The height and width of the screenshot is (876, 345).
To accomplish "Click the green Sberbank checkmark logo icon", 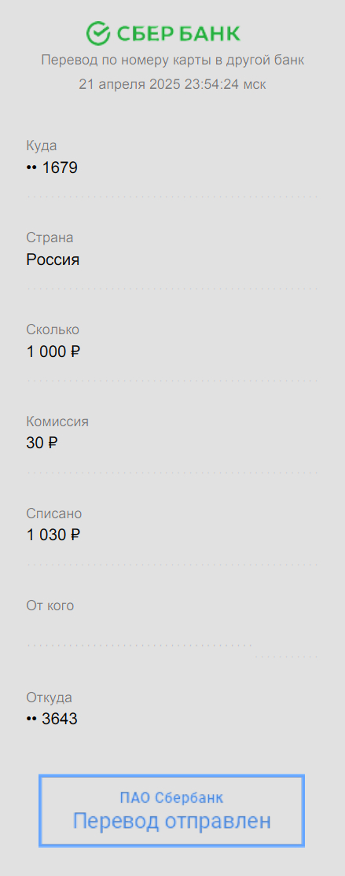I will click(x=99, y=34).
